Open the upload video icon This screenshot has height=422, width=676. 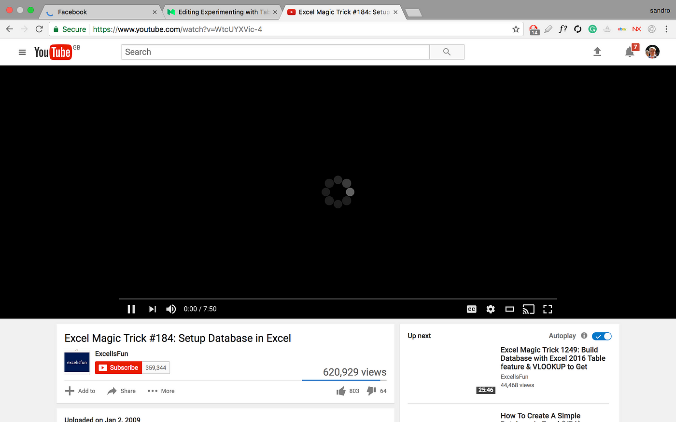click(x=597, y=52)
